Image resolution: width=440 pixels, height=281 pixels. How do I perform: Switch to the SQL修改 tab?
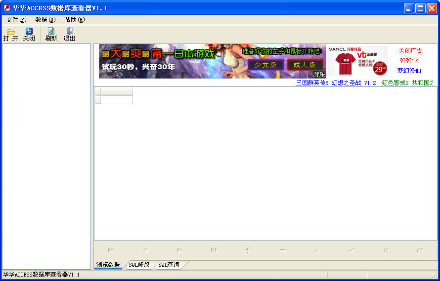coord(139,265)
